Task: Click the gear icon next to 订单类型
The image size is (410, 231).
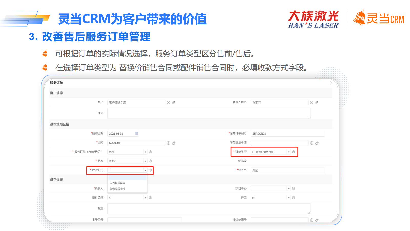Action: click(293, 152)
